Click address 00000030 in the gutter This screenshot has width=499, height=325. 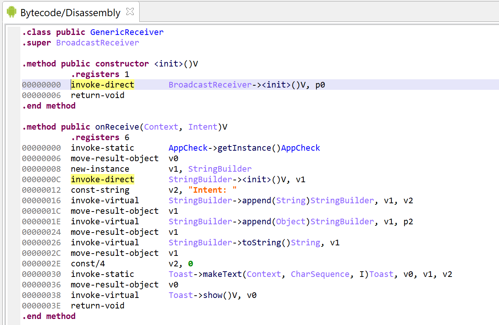[x=41, y=274]
